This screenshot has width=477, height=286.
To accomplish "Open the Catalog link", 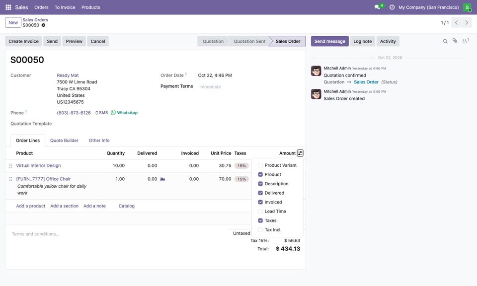I will pos(127,206).
